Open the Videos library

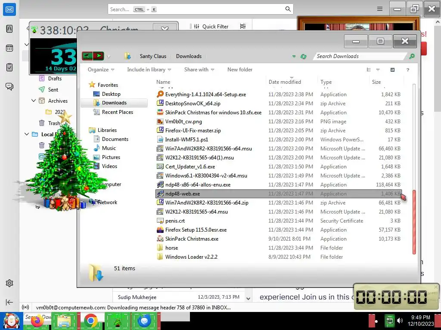[x=109, y=166]
